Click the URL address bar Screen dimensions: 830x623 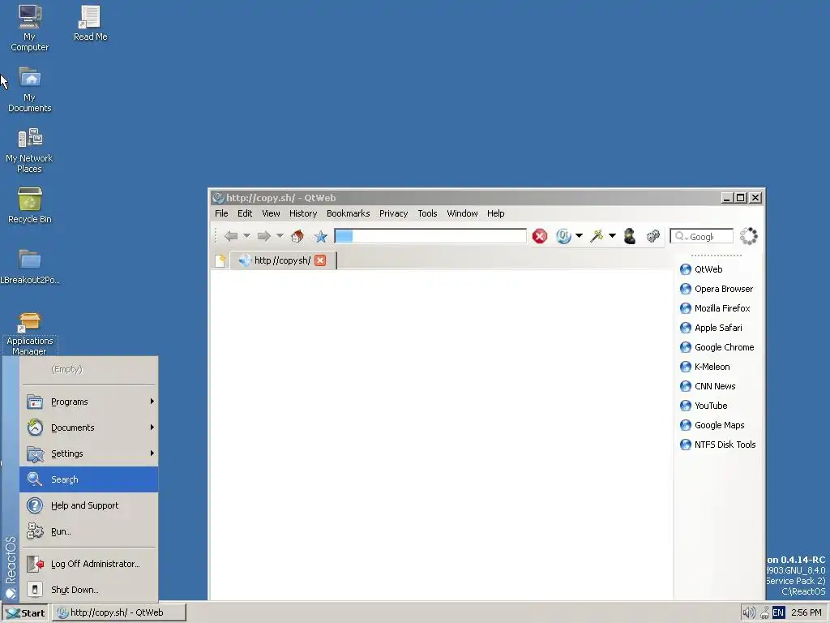(x=430, y=236)
